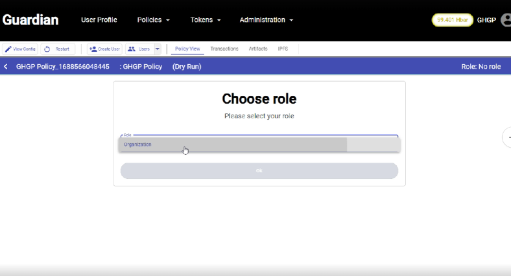
Task: Go to User Profile page
Action: pos(99,20)
